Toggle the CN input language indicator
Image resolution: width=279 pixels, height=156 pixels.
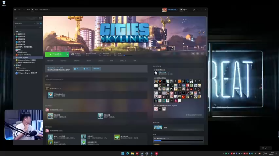pos(263,148)
